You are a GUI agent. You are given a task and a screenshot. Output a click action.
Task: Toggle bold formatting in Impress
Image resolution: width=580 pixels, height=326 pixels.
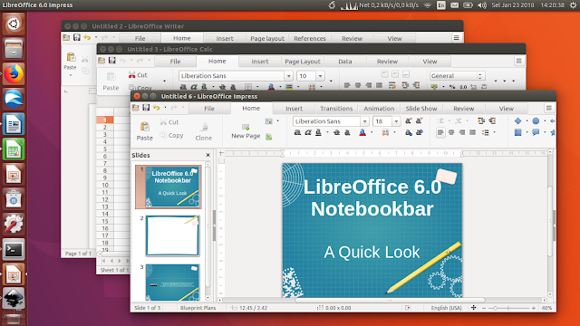point(297,132)
